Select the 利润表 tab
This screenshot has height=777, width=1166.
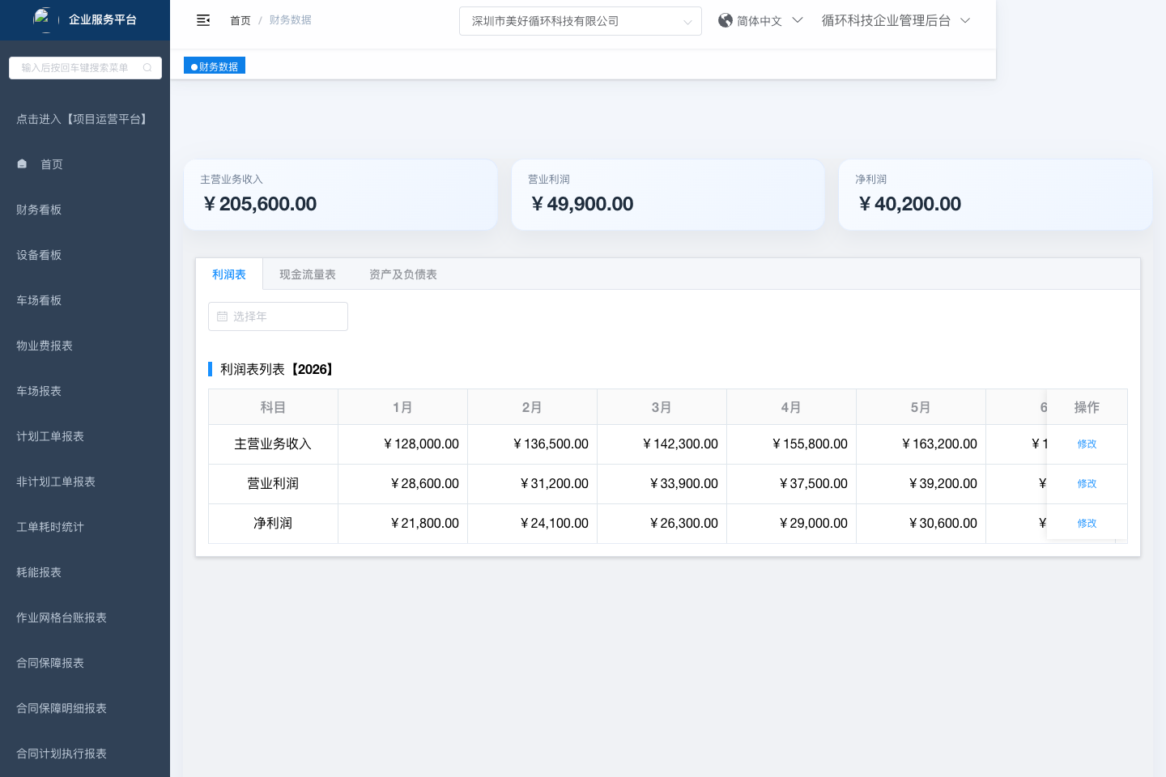[229, 274]
